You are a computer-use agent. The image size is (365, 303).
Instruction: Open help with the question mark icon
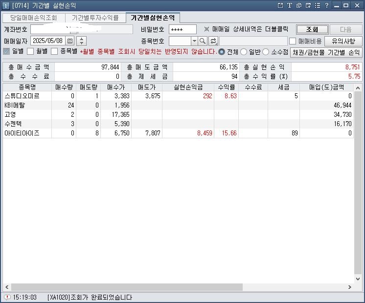pos(326,5)
